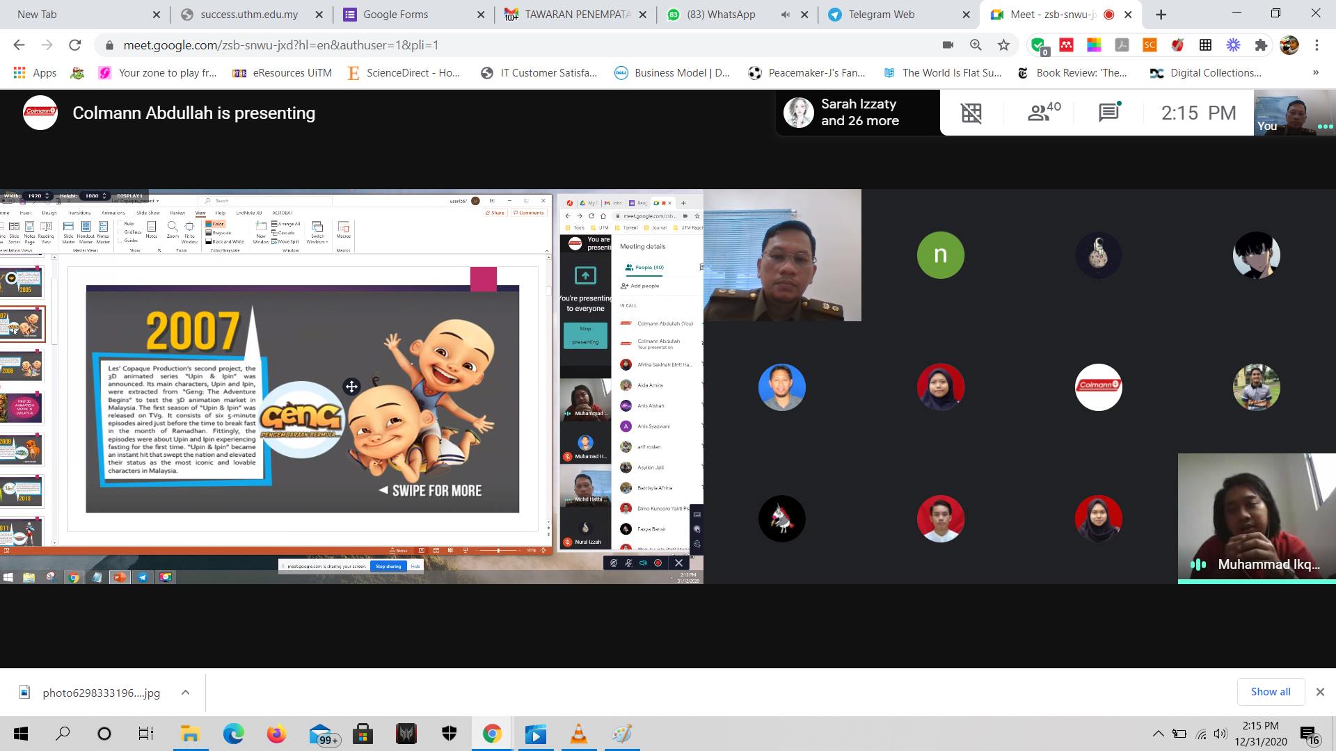Screen dimensions: 1336x751
Task: Open Task View on the taskbar
Action: point(146,734)
